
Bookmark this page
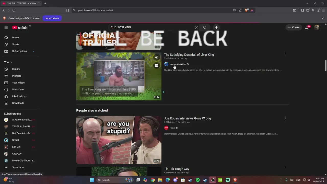67,10
